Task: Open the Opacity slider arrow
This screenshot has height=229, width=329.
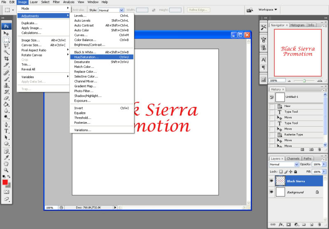Action: tap(324, 164)
